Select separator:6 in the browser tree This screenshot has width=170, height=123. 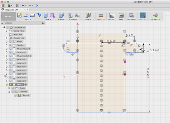[x=22, y=74]
